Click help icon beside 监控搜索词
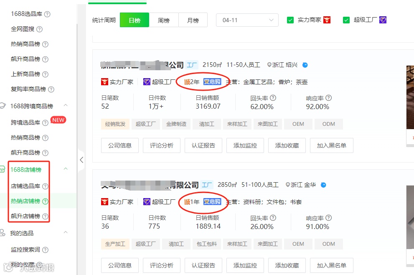This screenshot has height=275, width=414. (x=45, y=250)
